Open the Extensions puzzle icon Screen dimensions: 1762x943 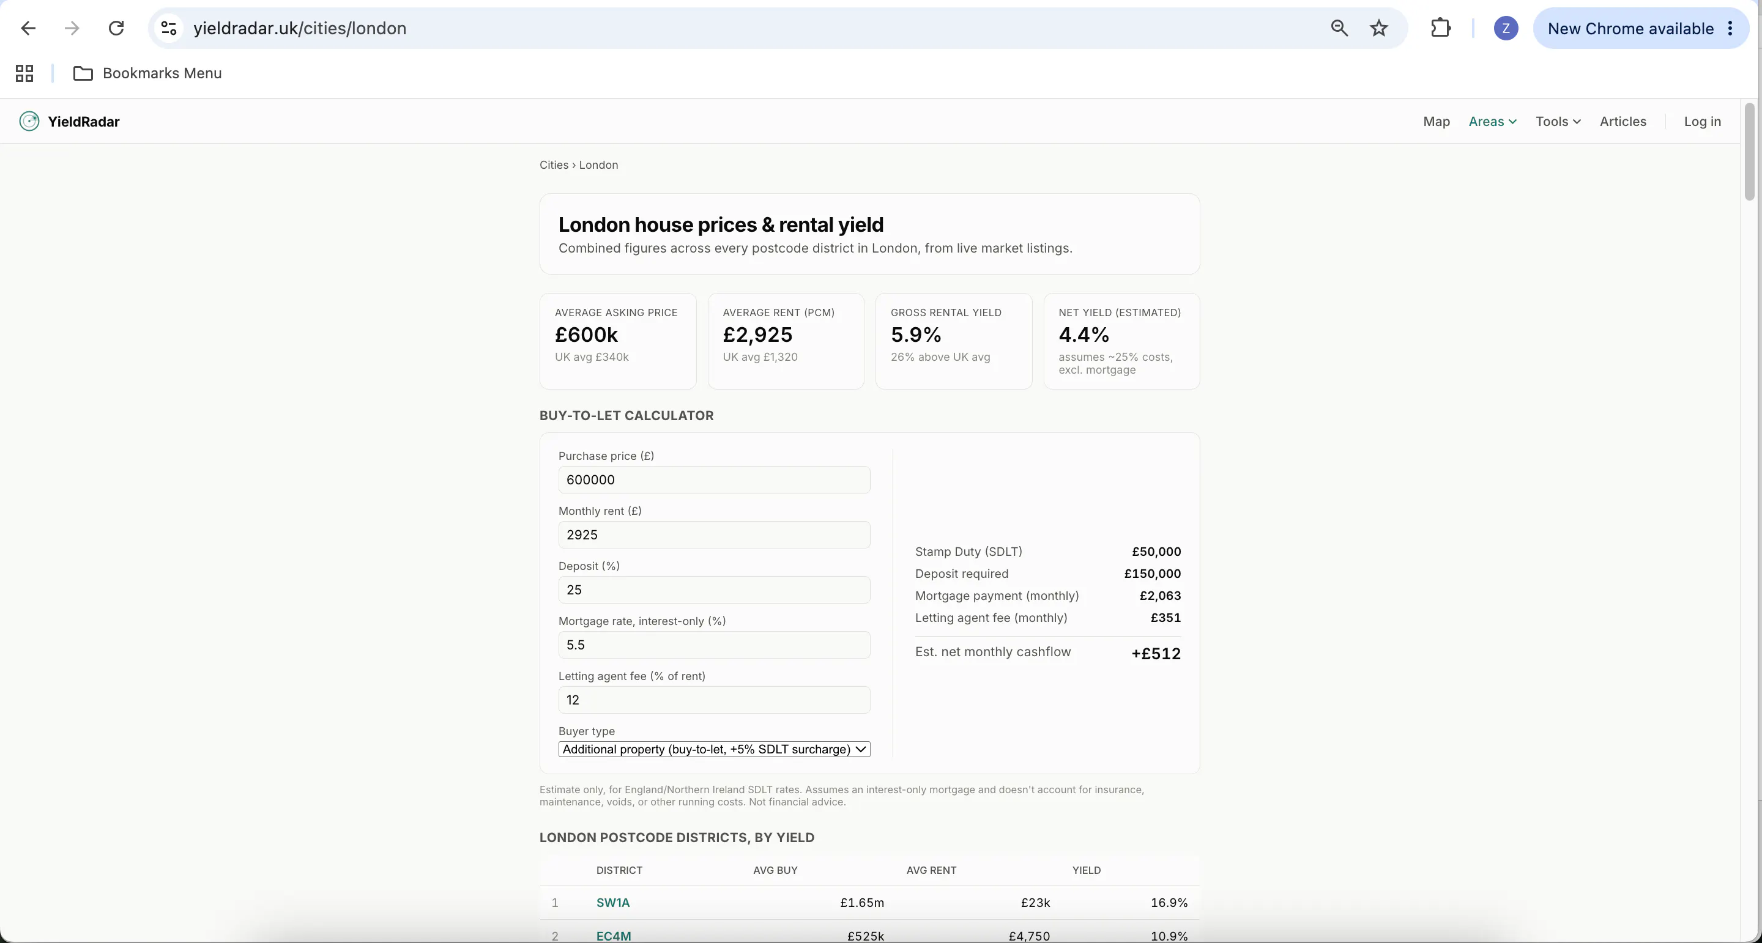(x=1441, y=28)
